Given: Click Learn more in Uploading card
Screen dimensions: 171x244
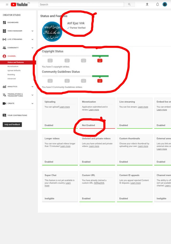Looking at the screenshot, I should (x=64, y=107).
